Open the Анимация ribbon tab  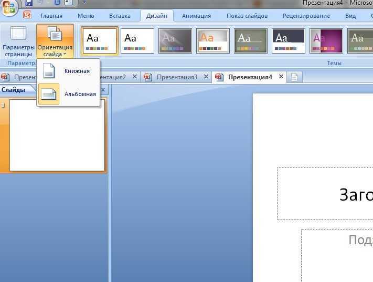tap(196, 16)
